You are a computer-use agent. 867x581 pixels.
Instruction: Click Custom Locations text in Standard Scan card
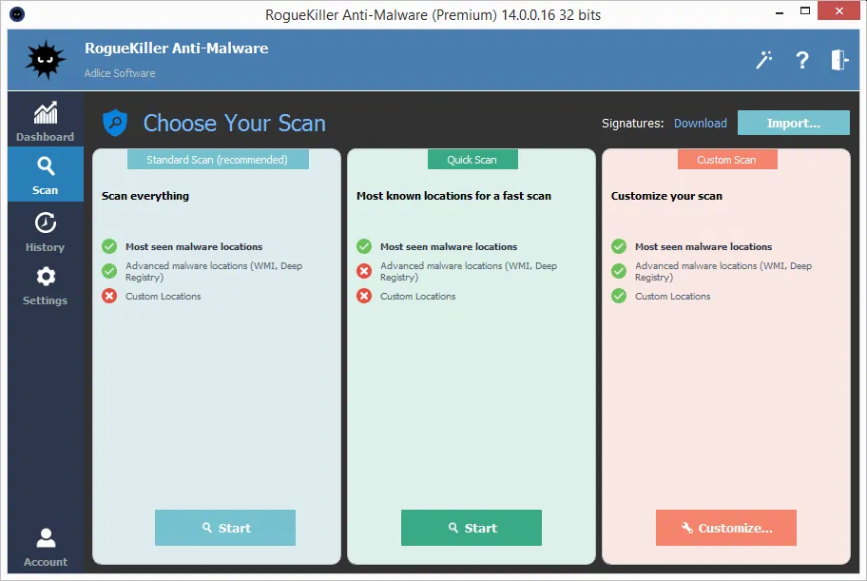164,296
